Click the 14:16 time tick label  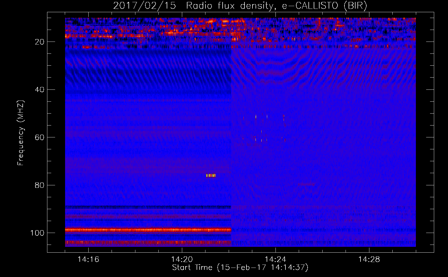pyautogui.click(x=88, y=260)
